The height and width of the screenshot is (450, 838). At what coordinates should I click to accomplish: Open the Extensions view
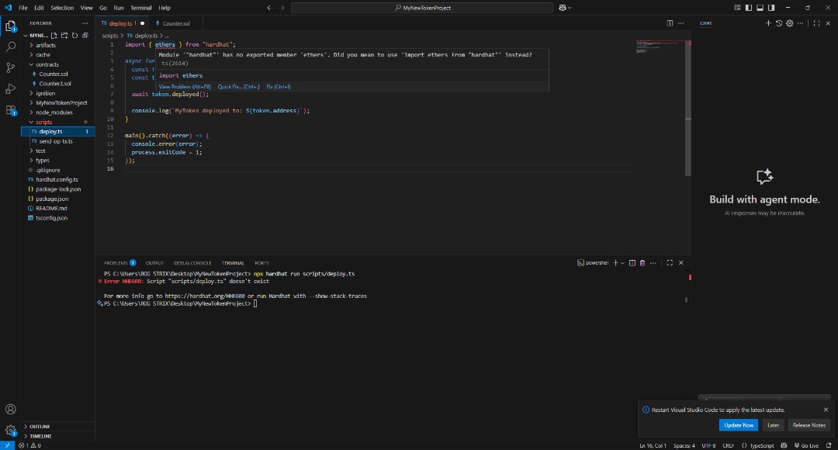coord(10,110)
